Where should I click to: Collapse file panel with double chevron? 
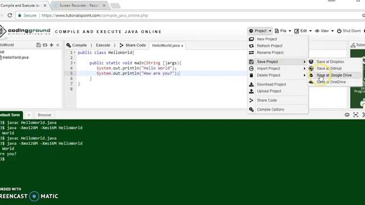coord(58,45)
